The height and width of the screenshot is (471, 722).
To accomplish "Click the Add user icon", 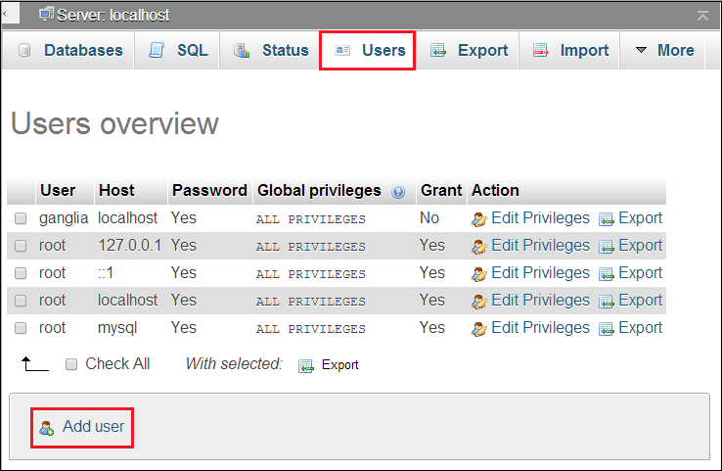I will 46,428.
